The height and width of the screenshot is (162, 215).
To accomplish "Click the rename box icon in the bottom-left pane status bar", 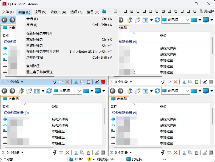I will [x=61, y=152].
